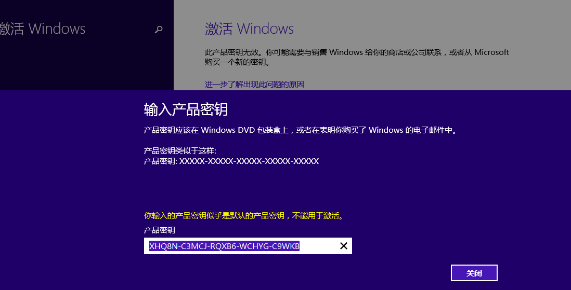The image size is (571, 290).
Task: Clear the product key with X icon
Action: click(343, 246)
